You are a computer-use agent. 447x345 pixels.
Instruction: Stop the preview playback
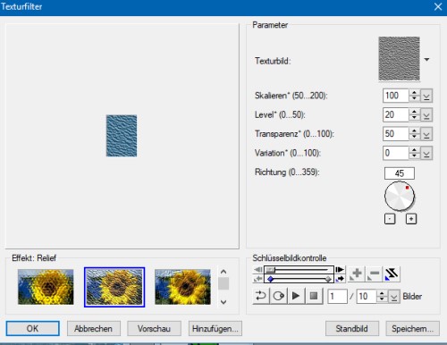(x=314, y=296)
